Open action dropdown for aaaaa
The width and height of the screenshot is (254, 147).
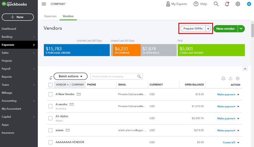click(x=238, y=130)
